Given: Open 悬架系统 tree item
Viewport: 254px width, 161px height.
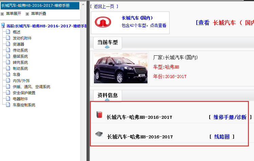Looking at the screenshot, I should click(x=20, y=56).
